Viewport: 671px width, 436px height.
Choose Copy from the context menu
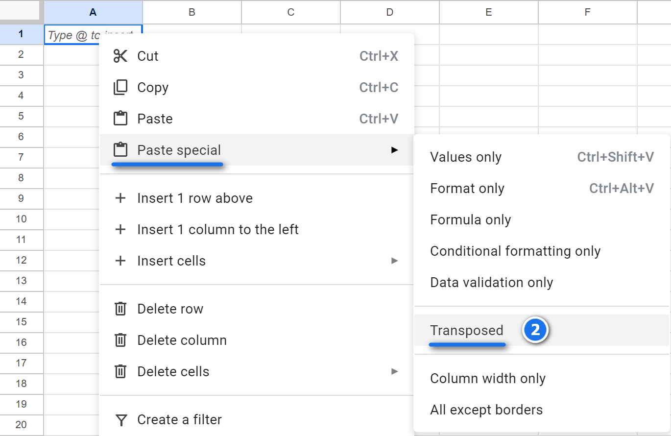257,87
